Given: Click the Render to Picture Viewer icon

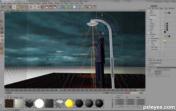Looking at the screenshot, I should pos(51,7).
